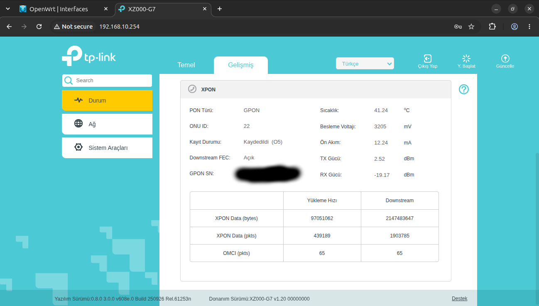Image resolution: width=539 pixels, height=306 pixels.
Task: Open the tab search dropdown arrow
Action: [8, 9]
